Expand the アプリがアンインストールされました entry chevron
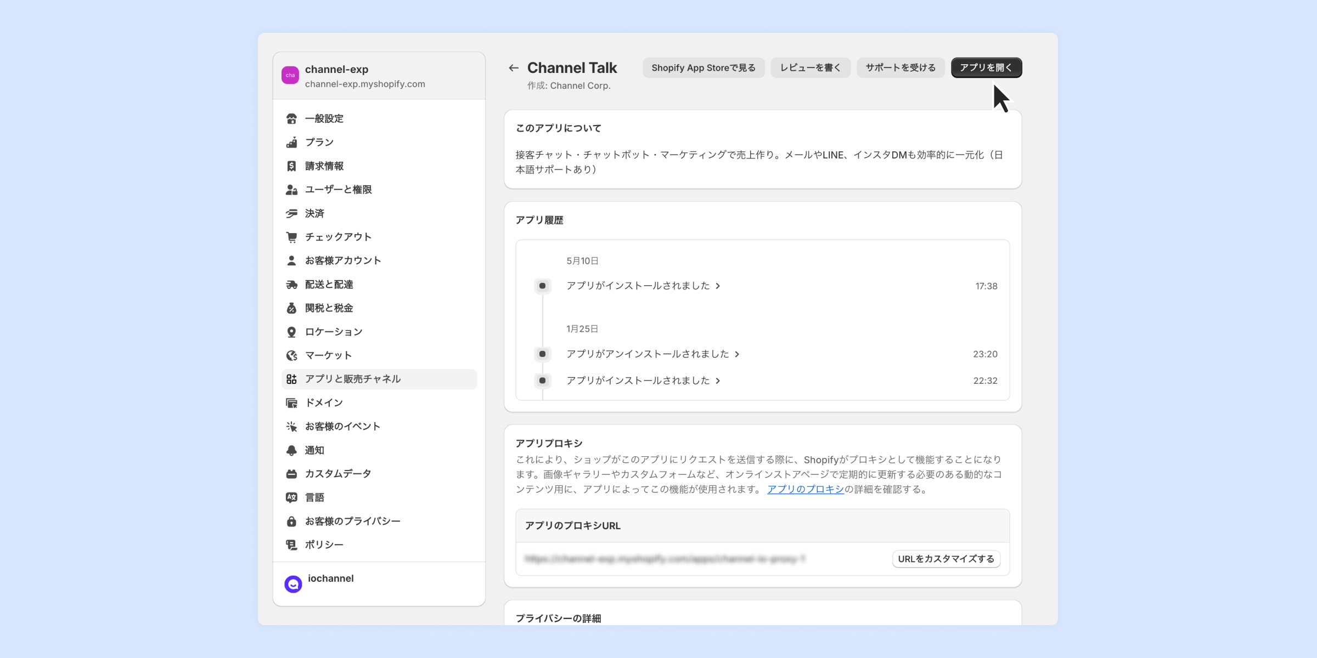 click(x=737, y=354)
